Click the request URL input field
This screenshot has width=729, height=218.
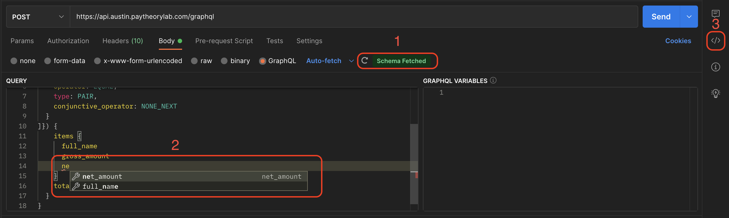(354, 17)
